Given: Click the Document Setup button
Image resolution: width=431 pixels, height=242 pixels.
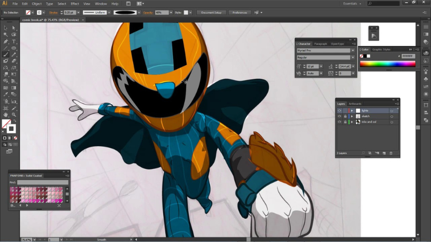Looking at the screenshot, I should click(x=211, y=12).
